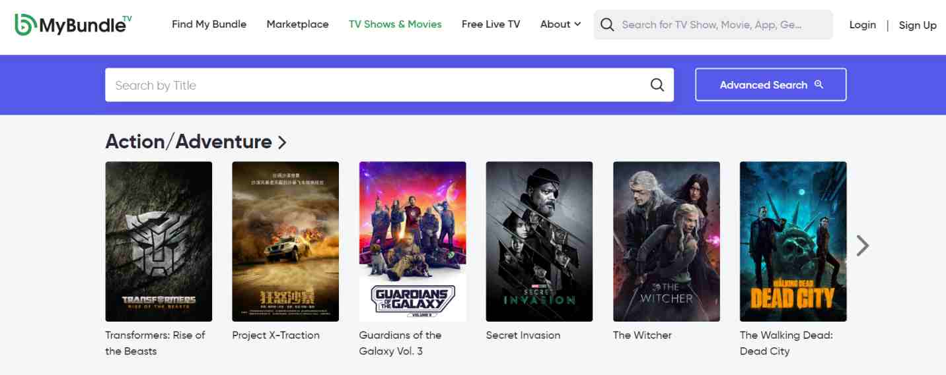
Task: Click the magnifier icon in Search by Title
Action: tap(657, 85)
